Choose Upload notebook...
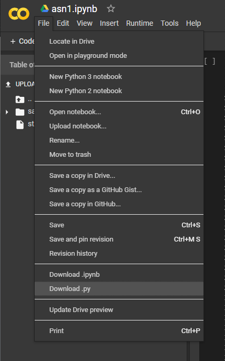The width and height of the screenshot is (225, 361). (x=119, y=126)
